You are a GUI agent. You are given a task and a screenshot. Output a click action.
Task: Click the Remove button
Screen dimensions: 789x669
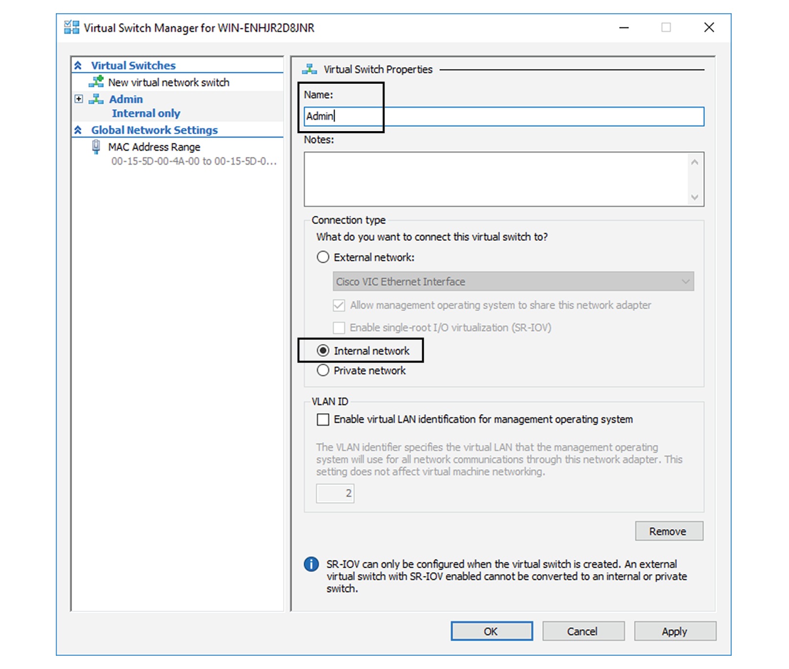click(669, 531)
